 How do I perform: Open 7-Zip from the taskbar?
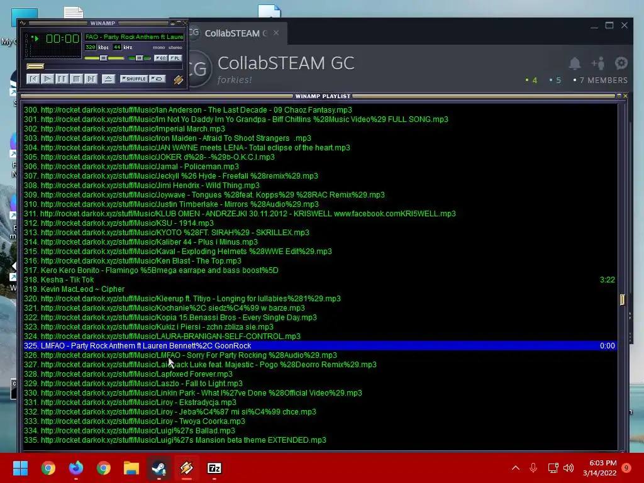(214, 468)
